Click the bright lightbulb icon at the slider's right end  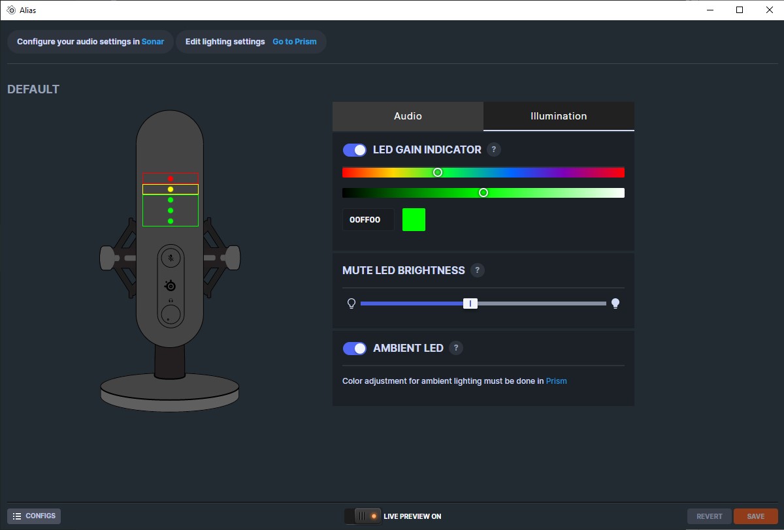tap(615, 304)
